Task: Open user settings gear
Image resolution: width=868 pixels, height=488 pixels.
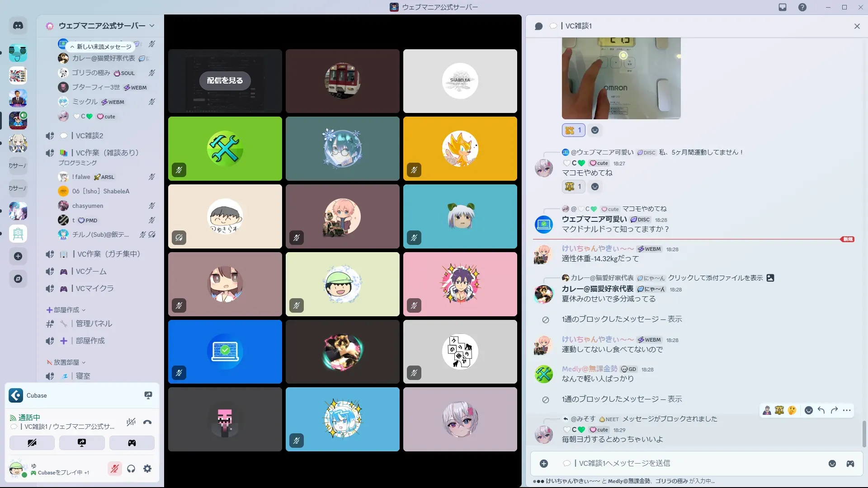Action: (147, 469)
